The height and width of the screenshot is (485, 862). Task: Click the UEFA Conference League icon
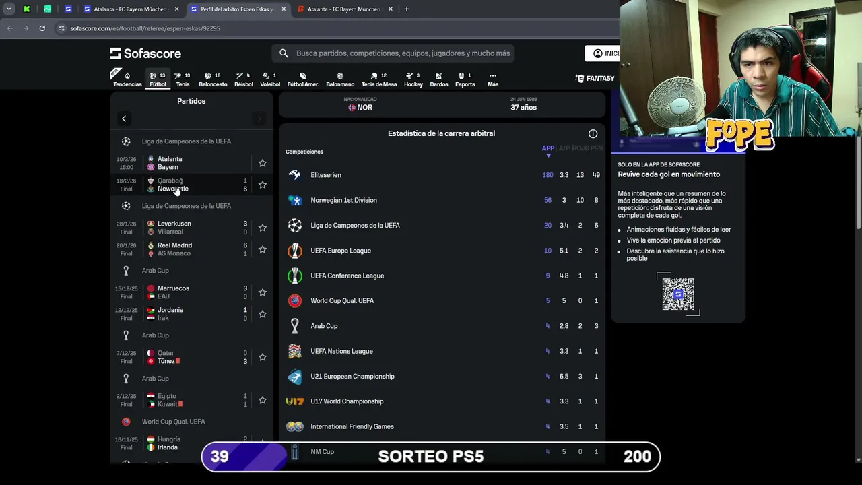[x=294, y=276]
